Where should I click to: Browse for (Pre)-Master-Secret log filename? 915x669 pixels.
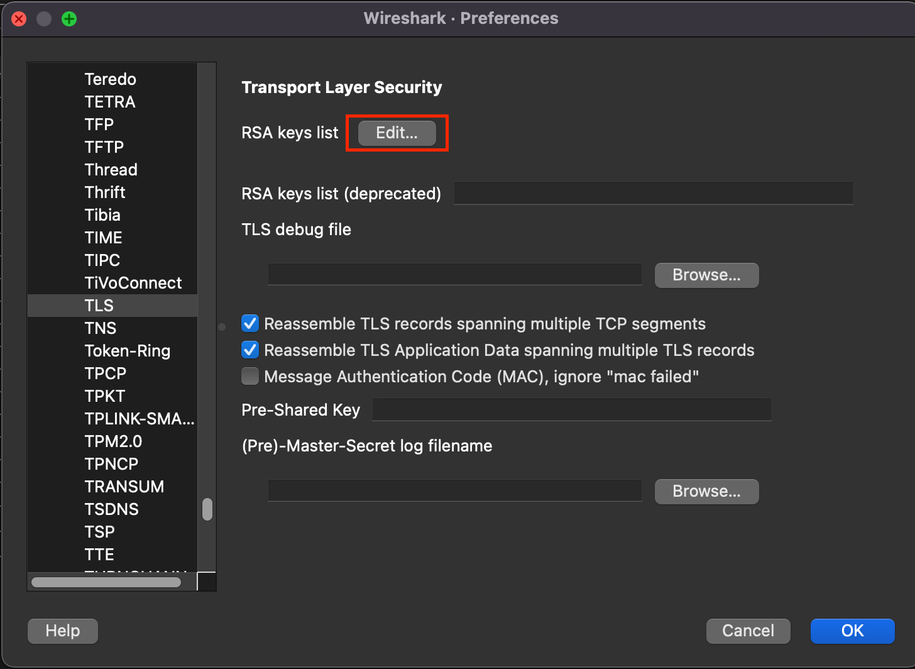tap(706, 491)
